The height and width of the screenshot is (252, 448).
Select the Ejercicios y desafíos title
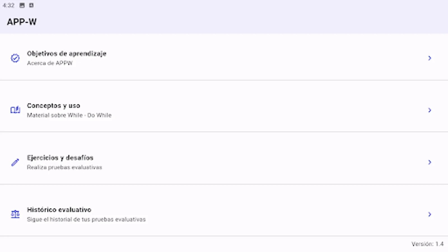pyautogui.click(x=60, y=158)
